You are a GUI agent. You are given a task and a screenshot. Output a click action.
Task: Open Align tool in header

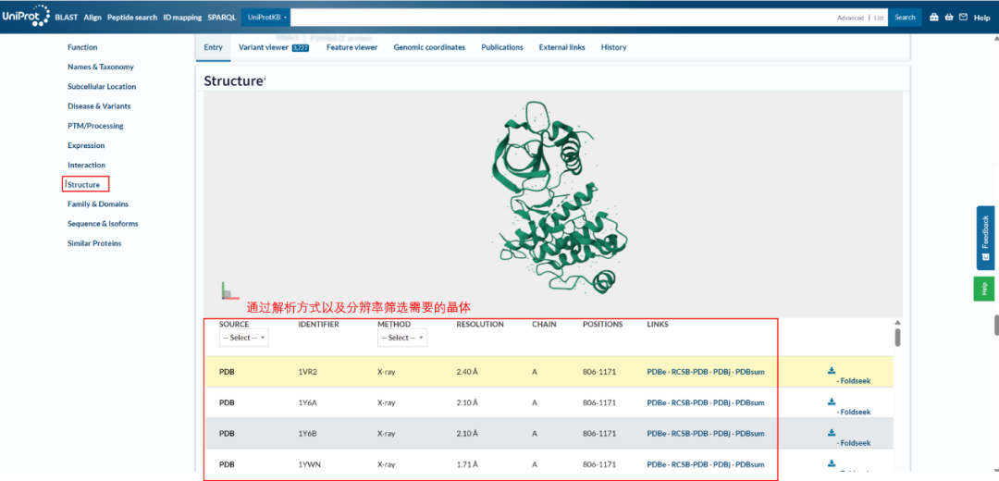pos(92,18)
